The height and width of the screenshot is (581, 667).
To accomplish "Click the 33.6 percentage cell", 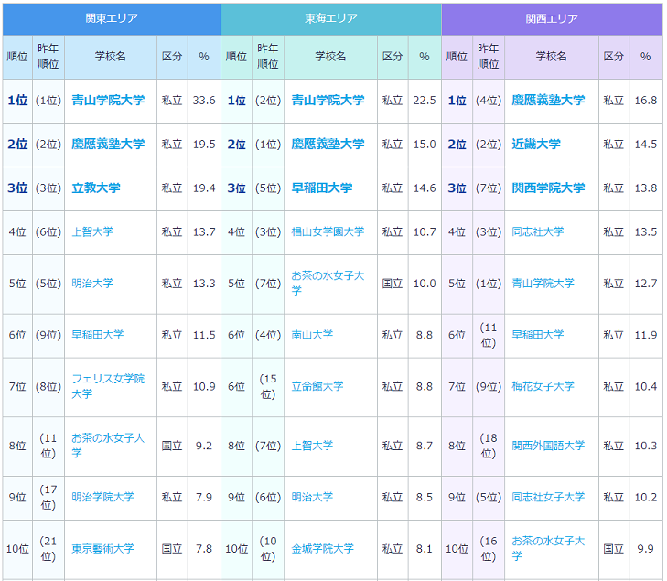I will tap(204, 101).
